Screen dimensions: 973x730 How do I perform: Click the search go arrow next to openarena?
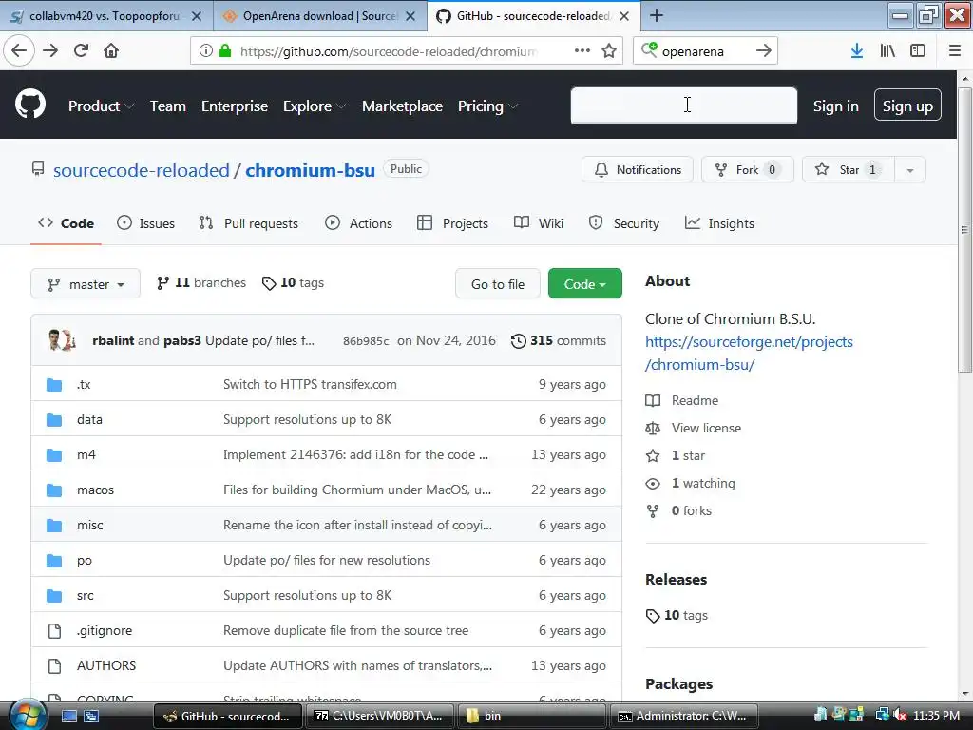764,50
